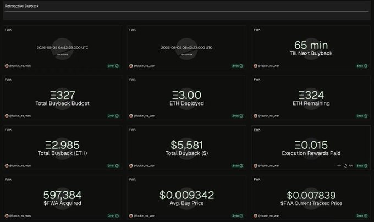The width and height of the screenshot is (374, 222).
Task: Click the avatar on the $FWA Acquired card
Action: 7,216
